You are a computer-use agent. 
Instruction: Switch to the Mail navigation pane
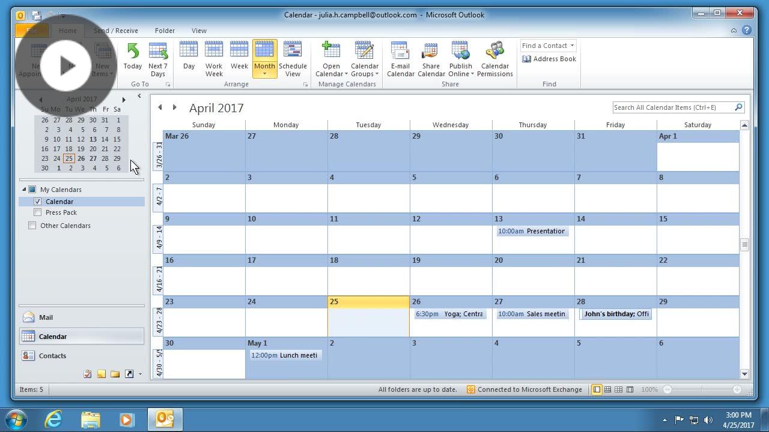pos(46,317)
